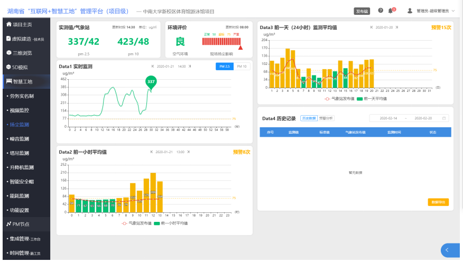Click the calendar icon in date range
The height and width of the screenshot is (262, 463).
tap(444, 118)
